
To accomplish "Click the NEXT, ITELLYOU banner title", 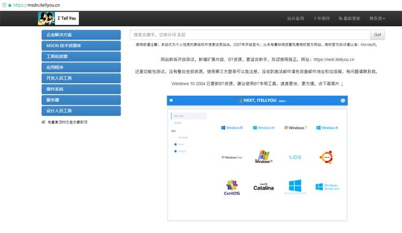I will [259, 100].
